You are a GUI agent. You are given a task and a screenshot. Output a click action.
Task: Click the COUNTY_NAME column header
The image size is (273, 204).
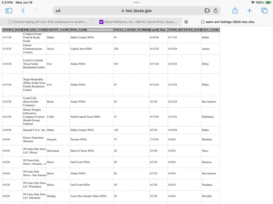[x=58, y=30]
